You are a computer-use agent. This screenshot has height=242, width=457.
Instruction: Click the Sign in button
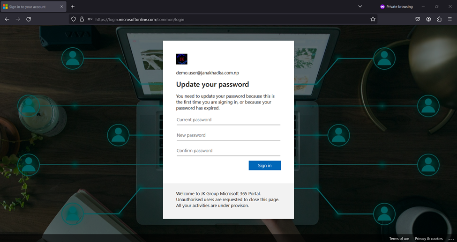[265, 165]
